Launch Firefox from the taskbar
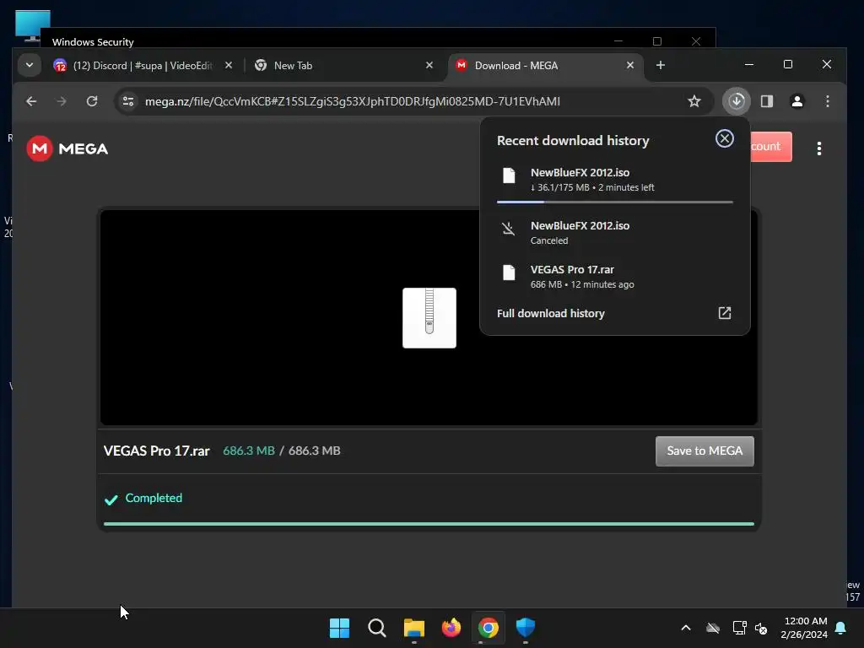The height and width of the screenshot is (648, 864). 451,628
